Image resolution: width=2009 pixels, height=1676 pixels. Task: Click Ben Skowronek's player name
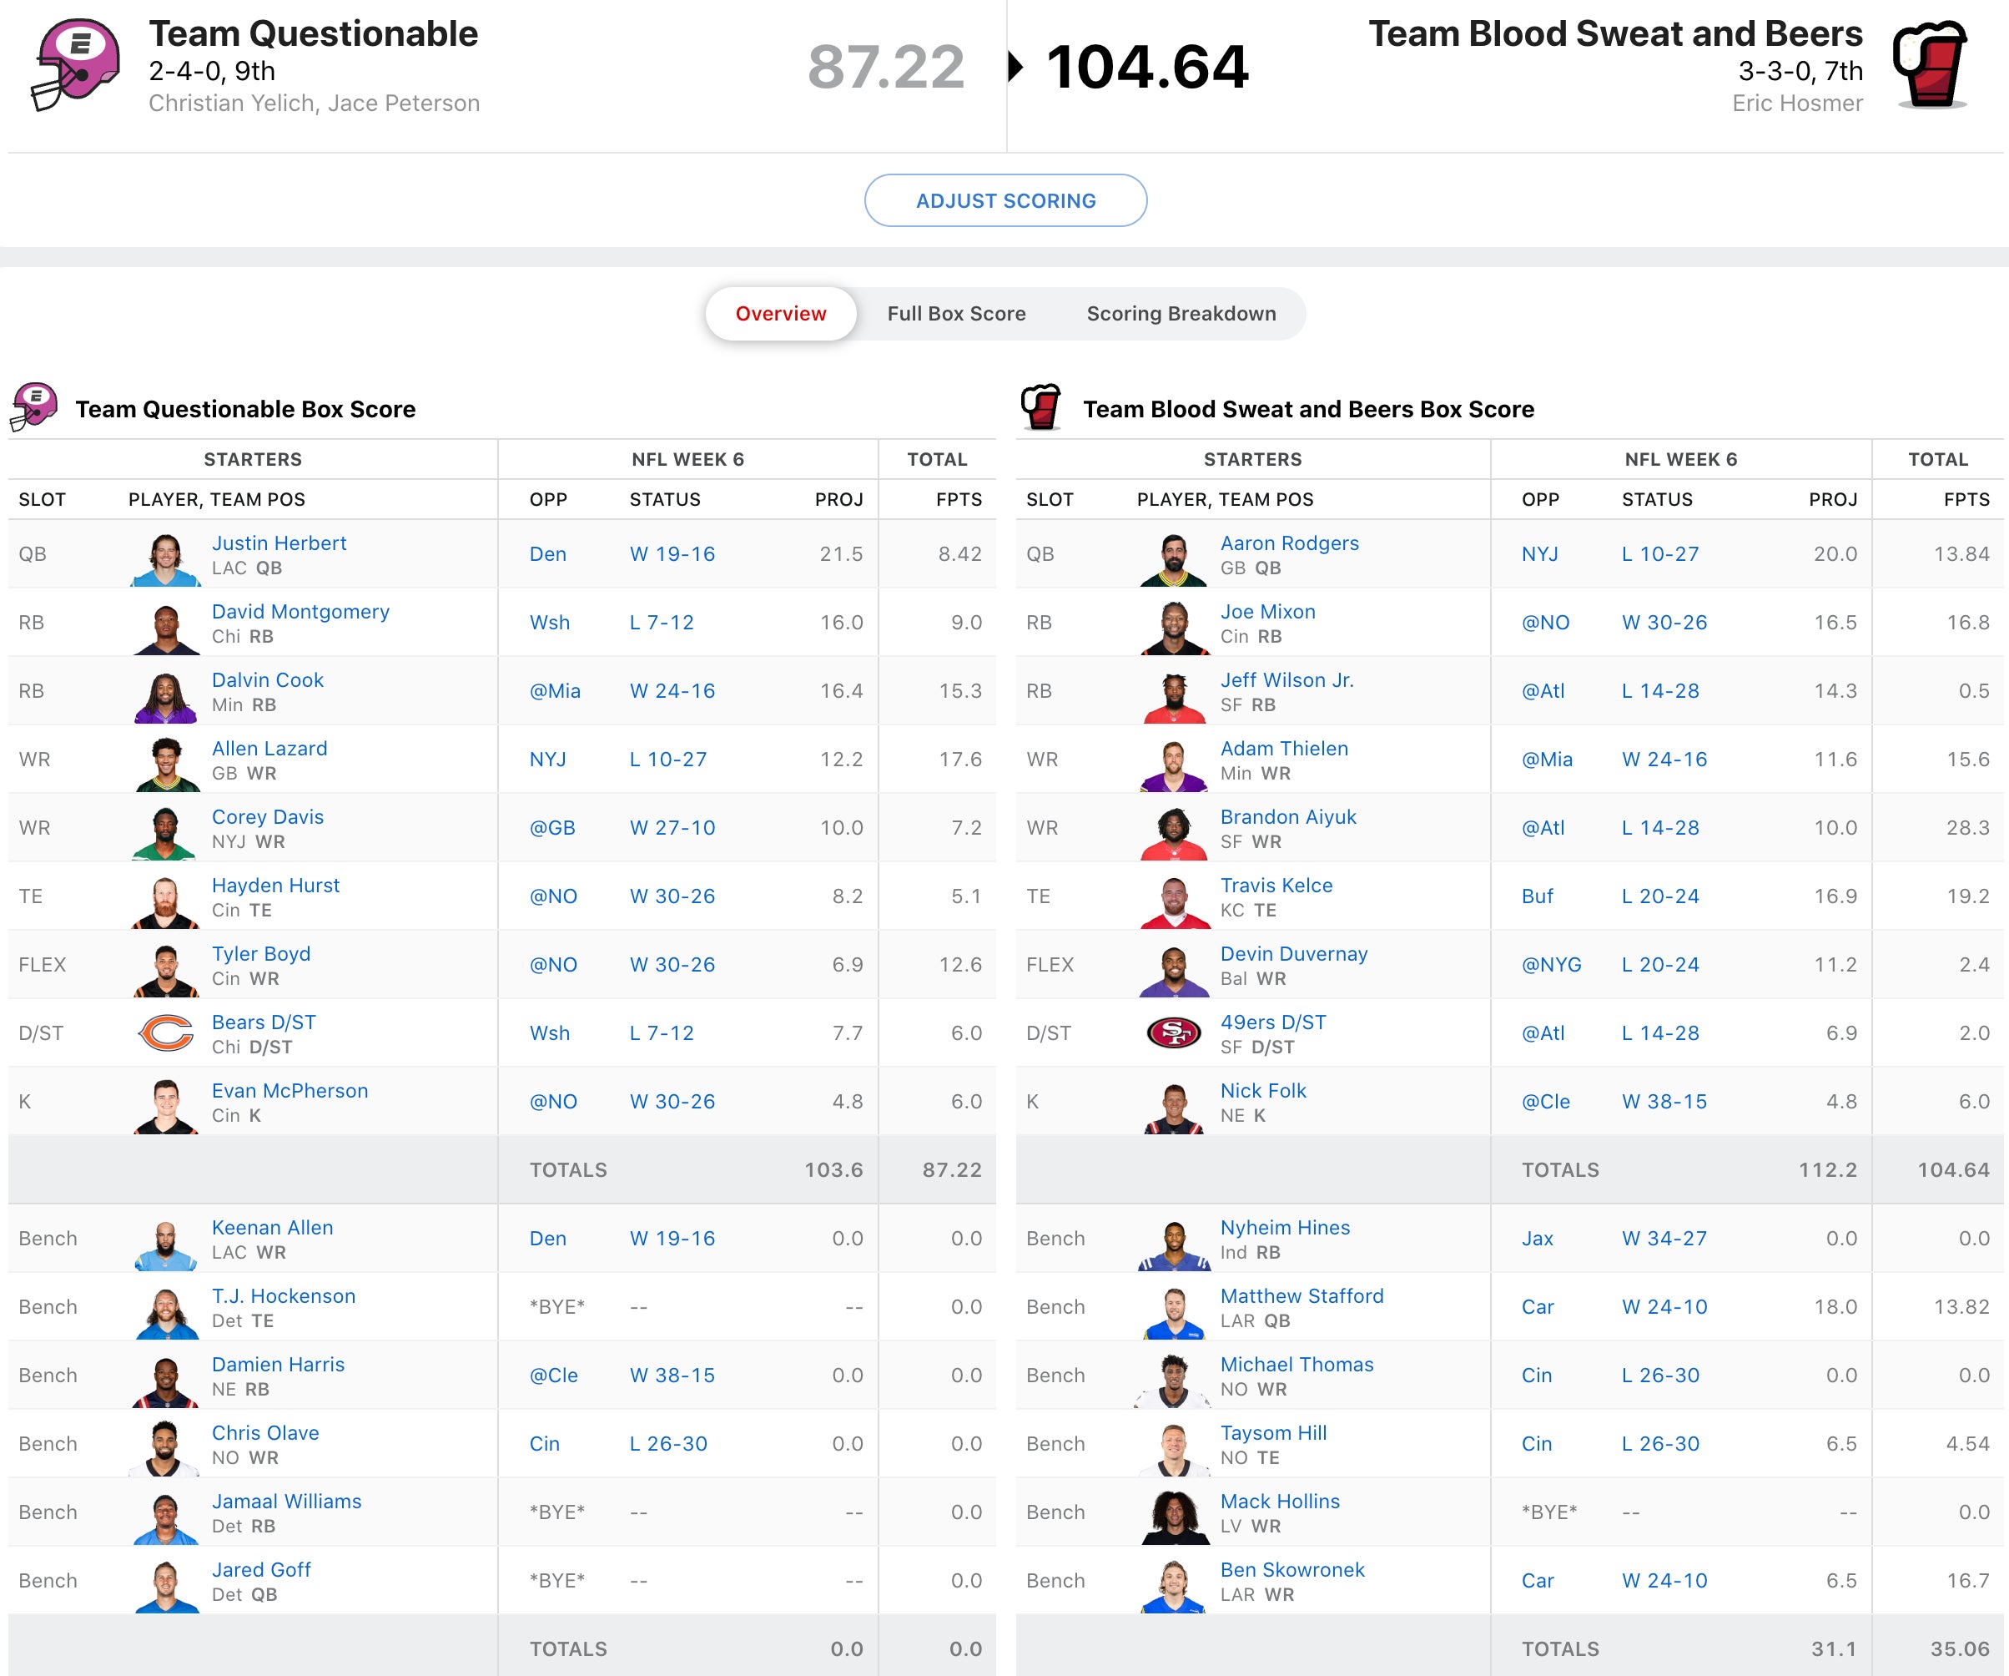(x=1291, y=1569)
